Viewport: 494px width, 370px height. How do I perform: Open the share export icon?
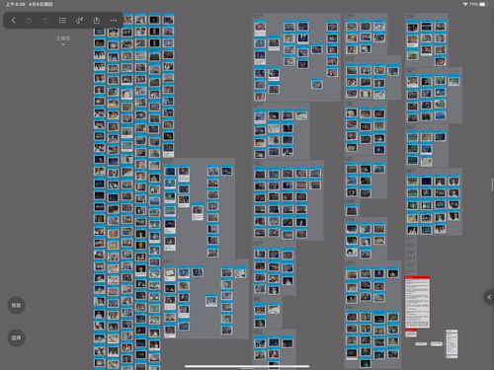97,21
